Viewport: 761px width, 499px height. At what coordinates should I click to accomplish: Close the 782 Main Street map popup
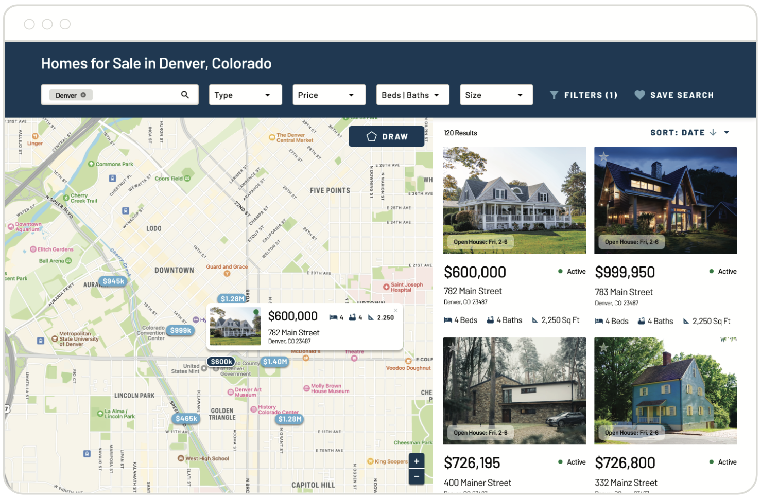[x=396, y=310]
